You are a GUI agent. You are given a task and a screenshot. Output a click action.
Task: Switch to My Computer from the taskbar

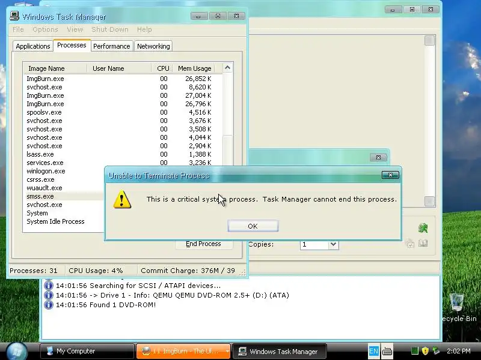[x=87, y=351]
